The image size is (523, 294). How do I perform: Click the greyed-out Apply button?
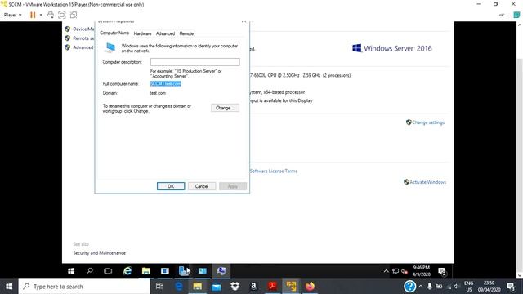(233, 186)
